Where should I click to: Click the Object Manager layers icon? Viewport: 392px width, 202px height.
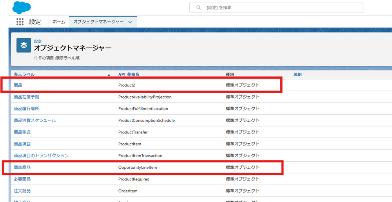pyautogui.click(x=24, y=45)
